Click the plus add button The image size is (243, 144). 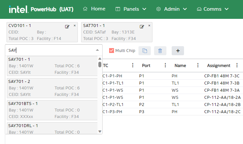178,51
